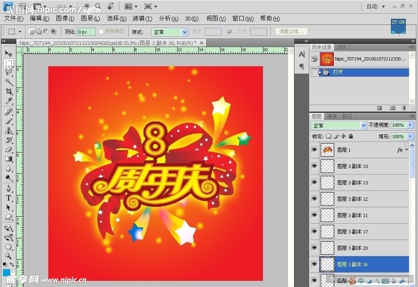Select the 3D Rotate tool
The width and height of the screenshot is (418, 287).
coord(9,228)
